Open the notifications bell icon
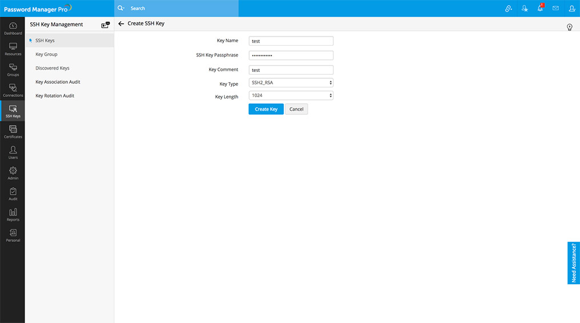The height and width of the screenshot is (323, 580). [541, 8]
